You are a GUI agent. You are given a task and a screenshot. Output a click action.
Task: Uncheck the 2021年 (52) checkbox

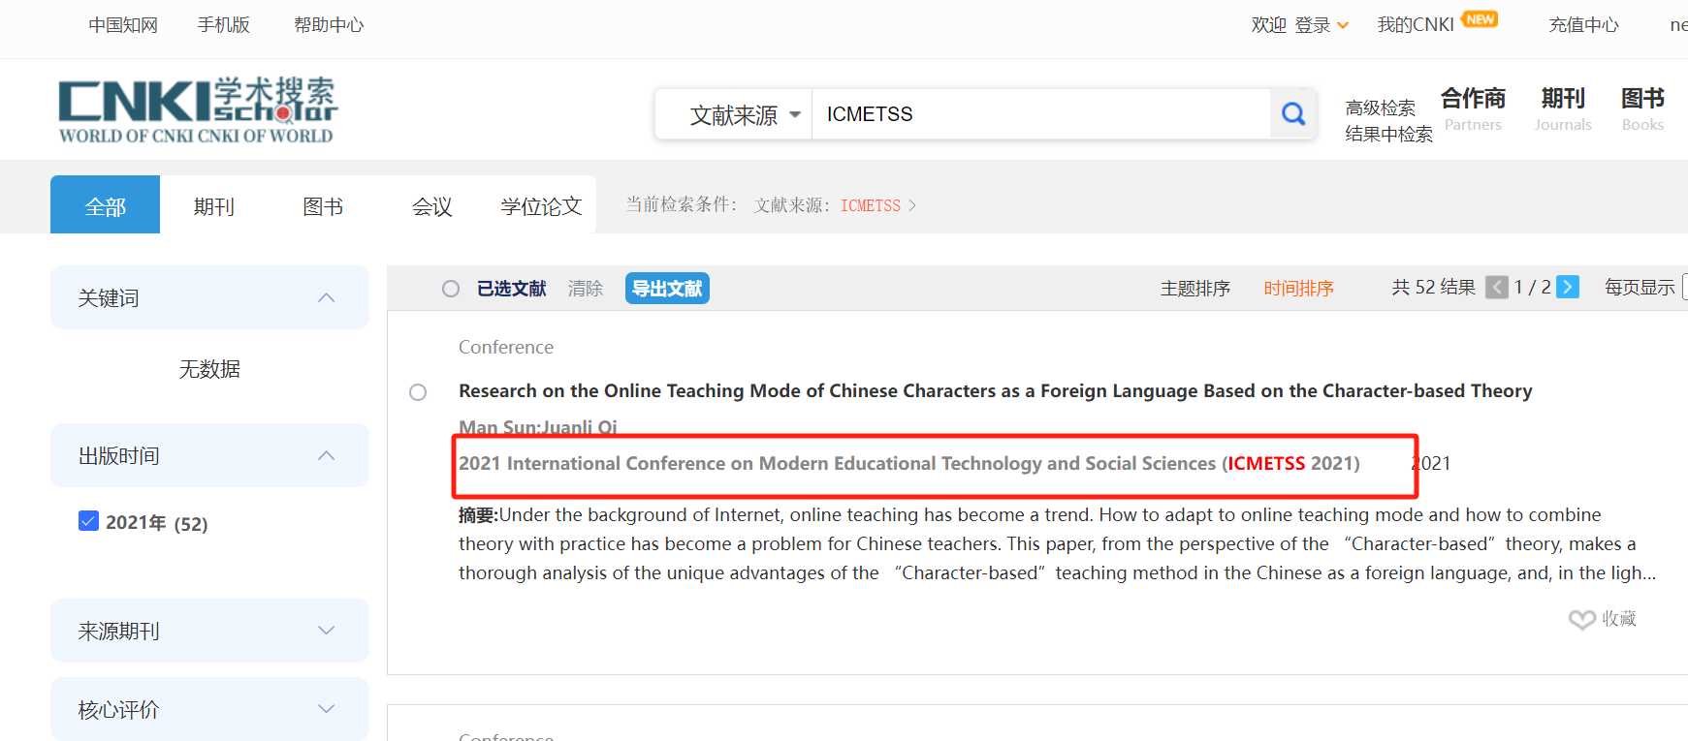pyautogui.click(x=88, y=521)
